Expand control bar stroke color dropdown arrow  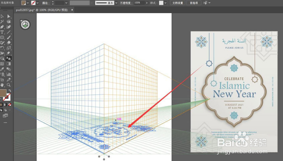click(37, 3)
